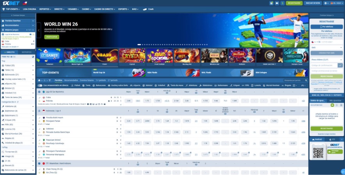Open Vampire Curse game thumbnail
Image resolution: width=345 pixels, height=175 pixels.
pos(296,57)
